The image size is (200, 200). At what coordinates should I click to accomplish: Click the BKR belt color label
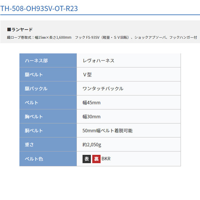click(x=106, y=159)
